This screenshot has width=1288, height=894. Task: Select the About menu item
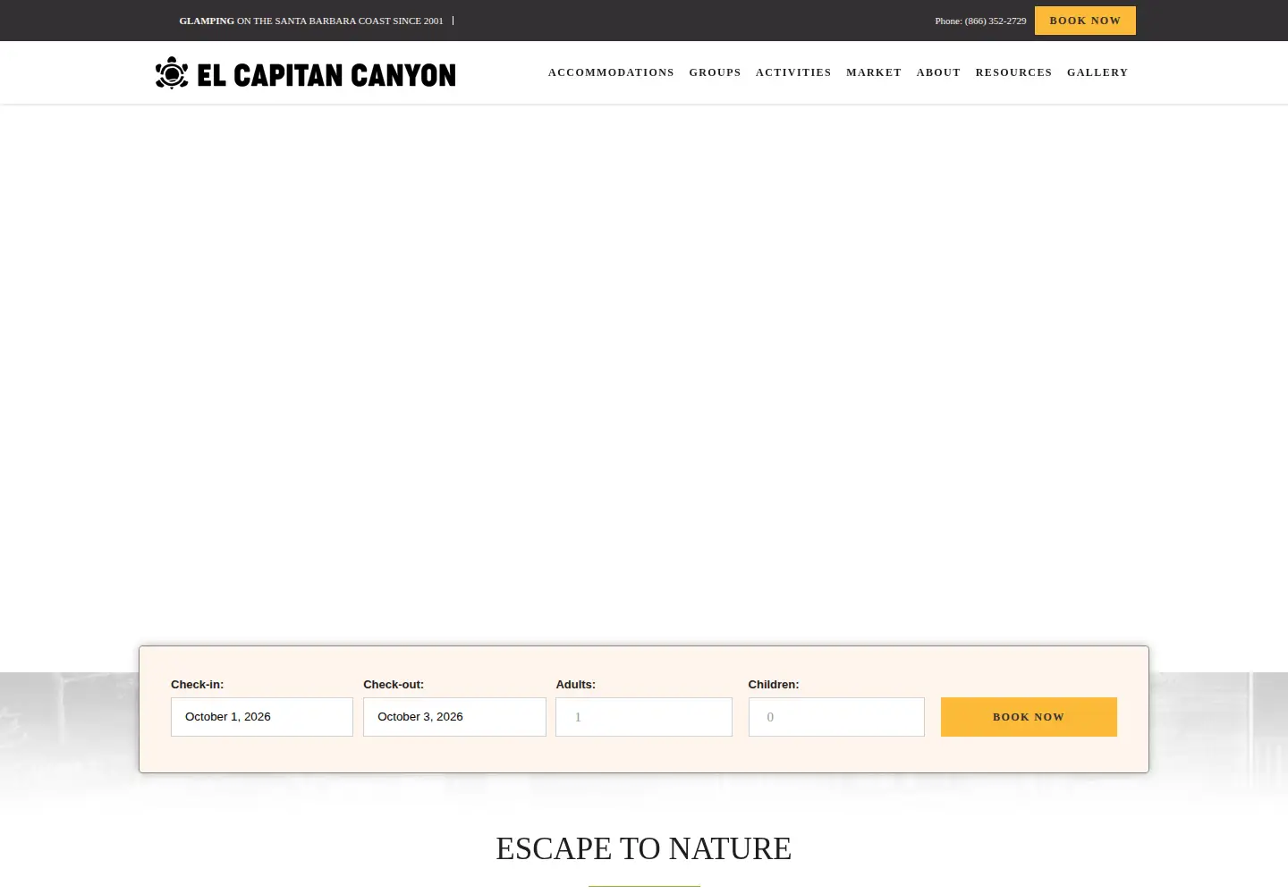pyautogui.click(x=938, y=72)
